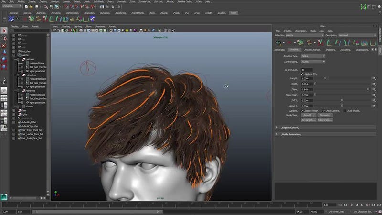382x215 pixels.
Task: Click the Normalize guide tool button
Action: click(x=325, y=115)
